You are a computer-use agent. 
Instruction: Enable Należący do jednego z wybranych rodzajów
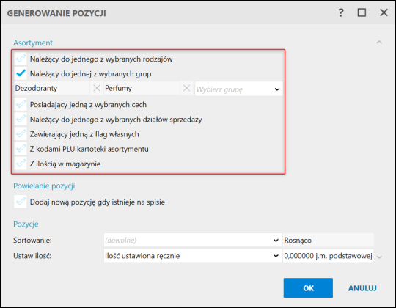21,59
